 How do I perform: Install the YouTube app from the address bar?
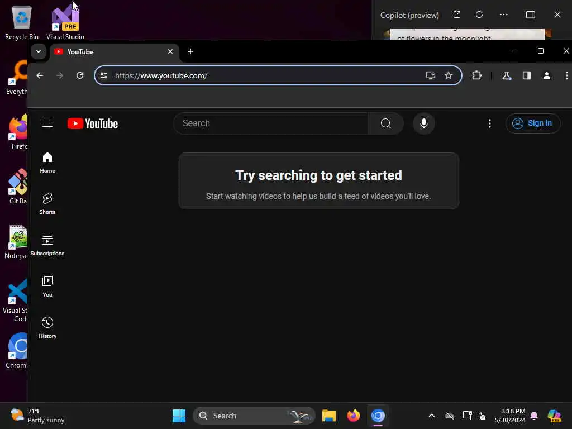click(x=431, y=75)
